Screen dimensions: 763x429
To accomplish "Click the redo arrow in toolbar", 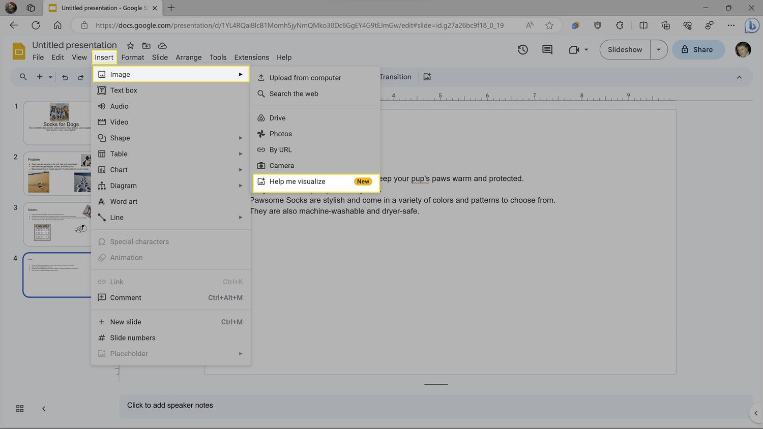I will pyautogui.click(x=80, y=77).
